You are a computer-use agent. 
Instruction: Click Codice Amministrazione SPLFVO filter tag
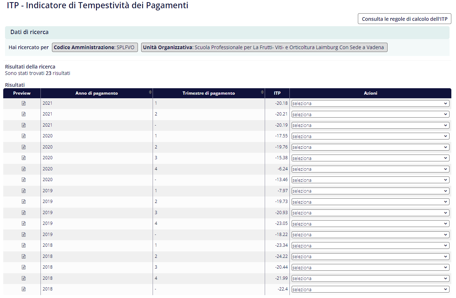tap(95, 47)
